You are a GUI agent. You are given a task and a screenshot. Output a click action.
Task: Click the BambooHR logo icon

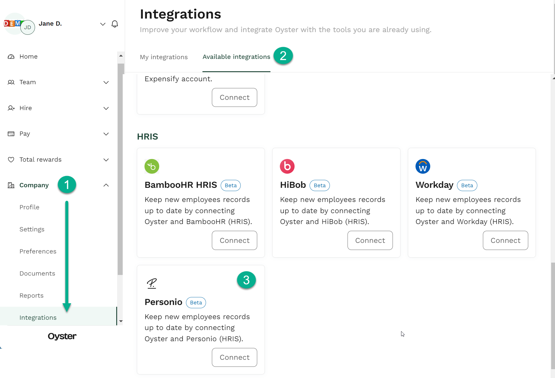pos(152,166)
